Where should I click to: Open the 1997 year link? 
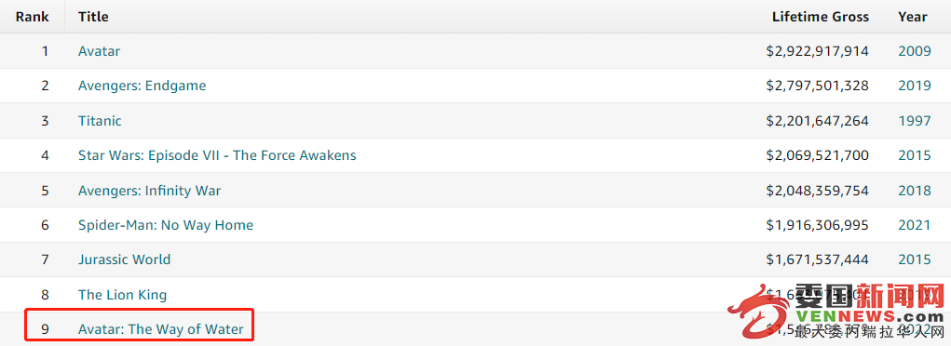[915, 121]
